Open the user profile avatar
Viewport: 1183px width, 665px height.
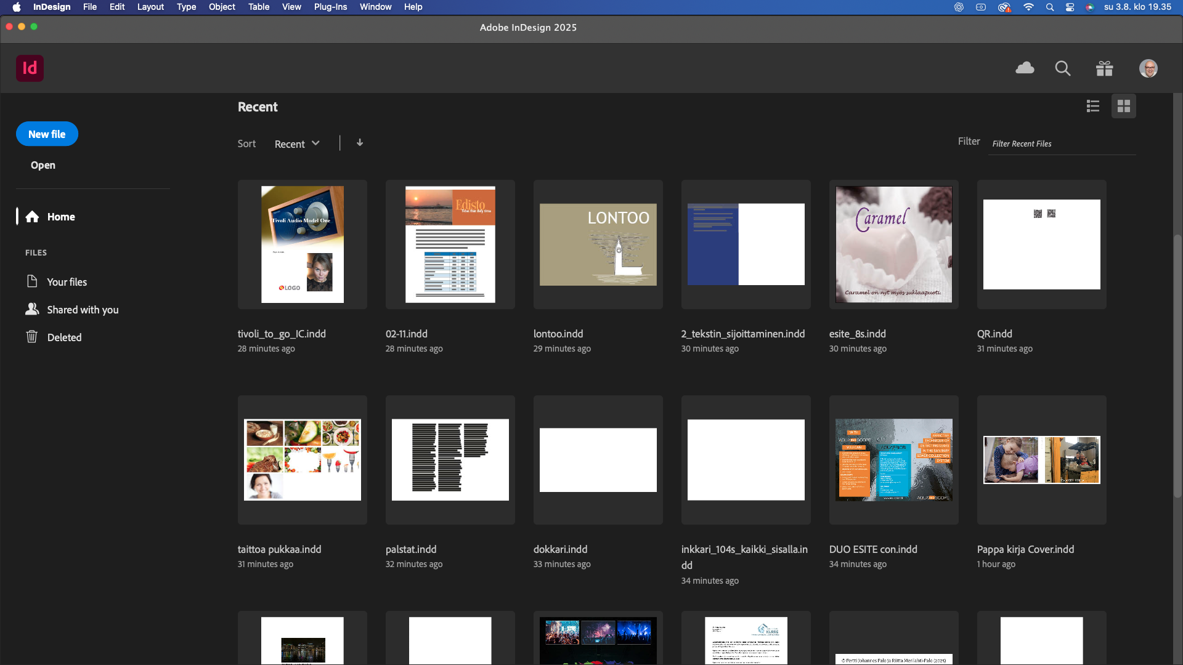[1148, 68]
